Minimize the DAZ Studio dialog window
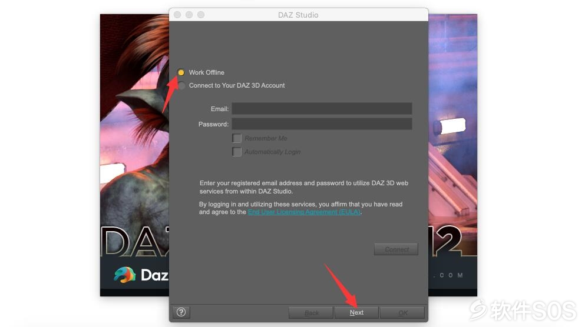Image resolution: width=585 pixels, height=327 pixels. tap(189, 15)
